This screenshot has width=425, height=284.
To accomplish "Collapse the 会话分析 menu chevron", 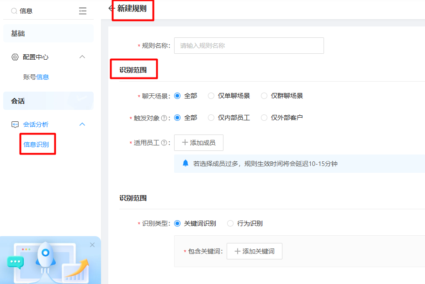I will pyautogui.click(x=82, y=124).
